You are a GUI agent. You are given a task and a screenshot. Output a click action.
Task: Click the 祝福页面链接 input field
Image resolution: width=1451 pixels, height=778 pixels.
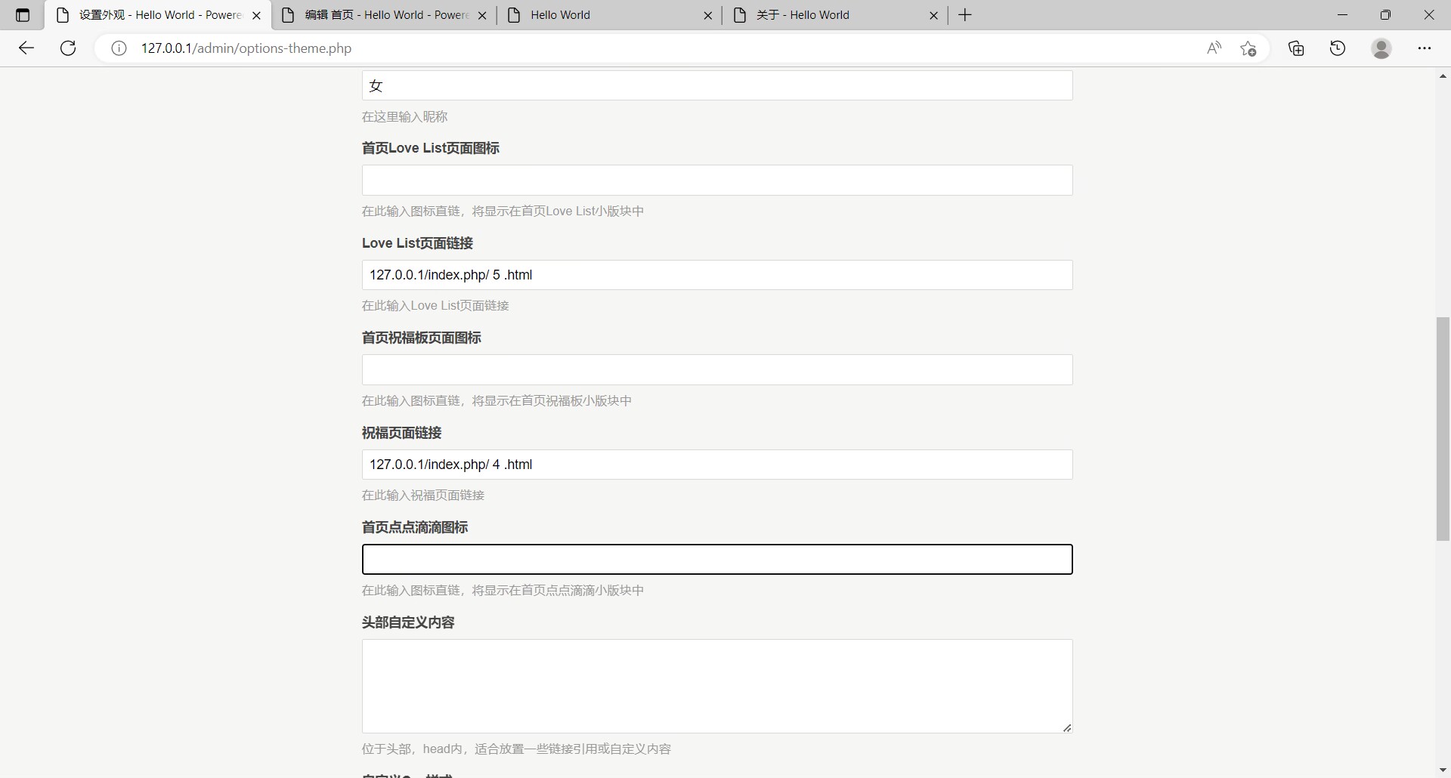click(717, 465)
